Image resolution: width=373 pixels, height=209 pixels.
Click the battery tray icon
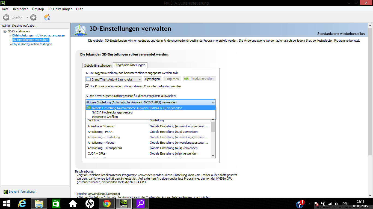[323, 204]
